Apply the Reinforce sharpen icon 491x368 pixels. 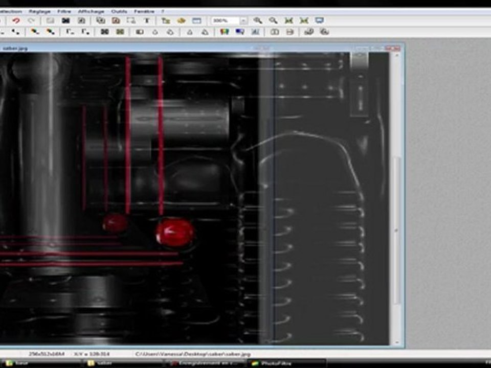coord(205,32)
